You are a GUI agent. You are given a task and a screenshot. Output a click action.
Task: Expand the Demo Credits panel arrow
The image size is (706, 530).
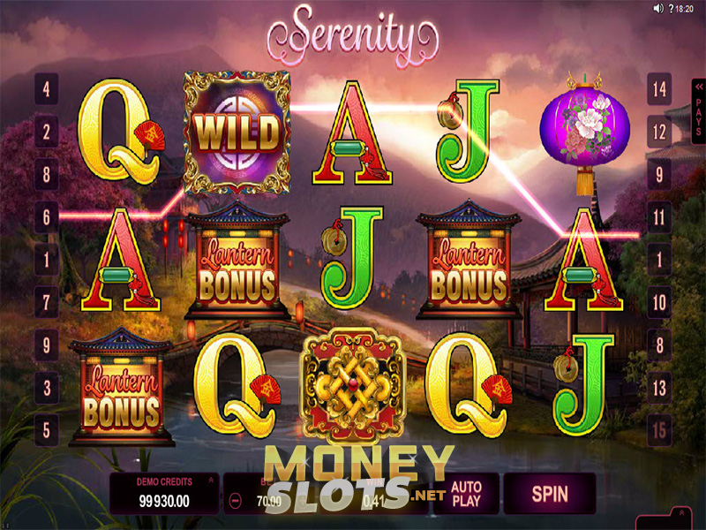point(211,481)
